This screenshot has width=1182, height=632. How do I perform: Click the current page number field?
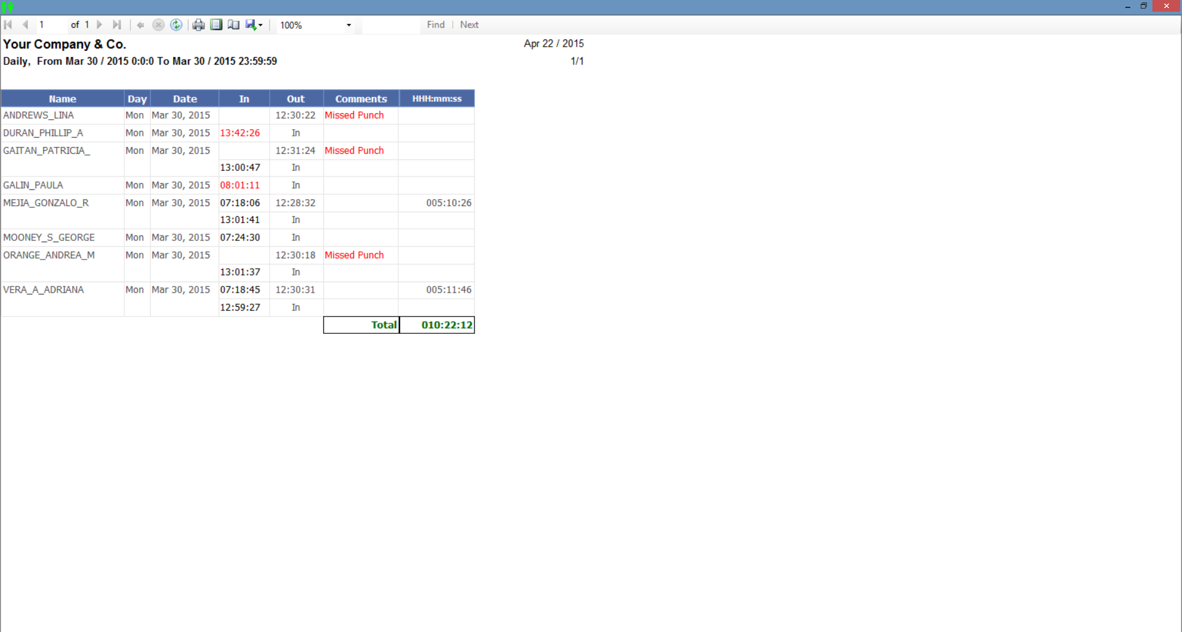pos(51,25)
